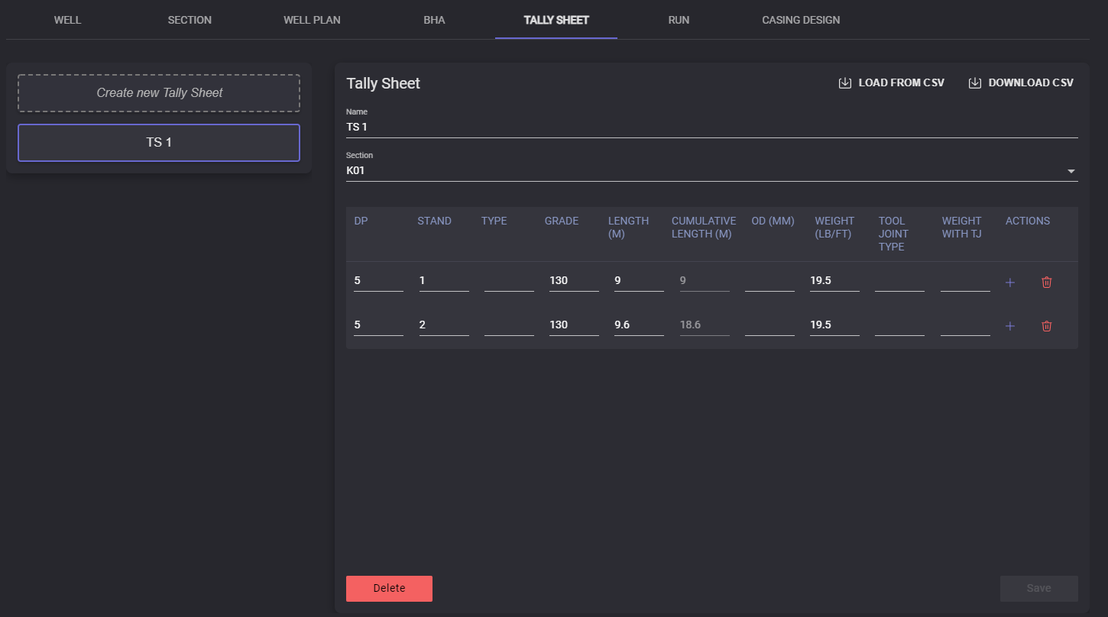The width and height of the screenshot is (1108, 617).
Task: Edit the length field of stand 2
Action: [638, 325]
